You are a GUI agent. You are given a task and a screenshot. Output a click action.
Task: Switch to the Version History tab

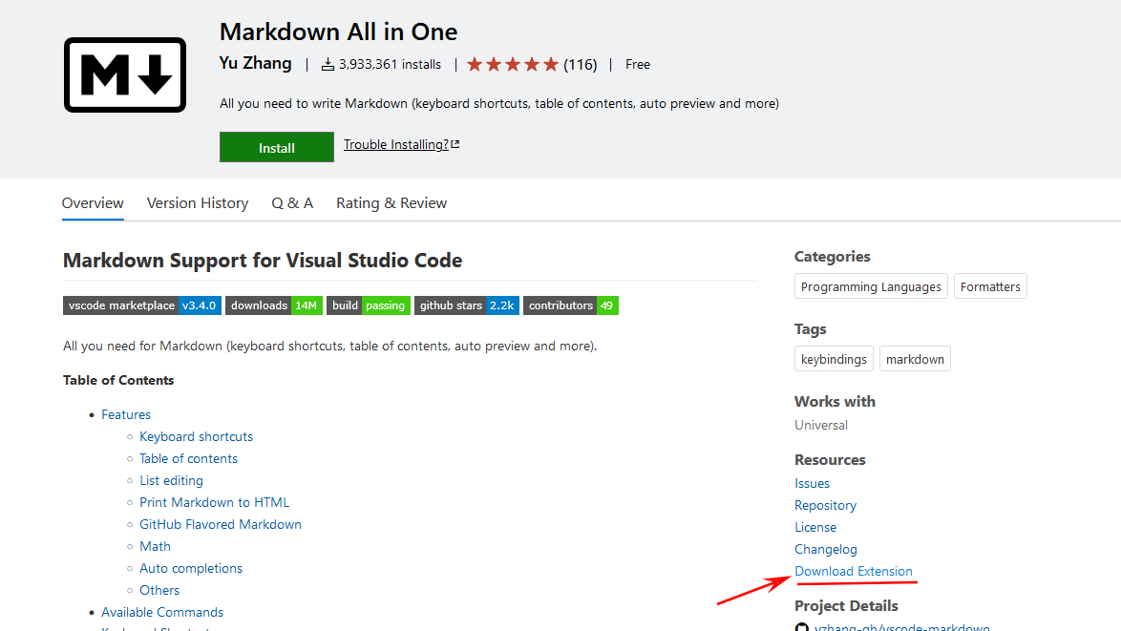tap(198, 202)
